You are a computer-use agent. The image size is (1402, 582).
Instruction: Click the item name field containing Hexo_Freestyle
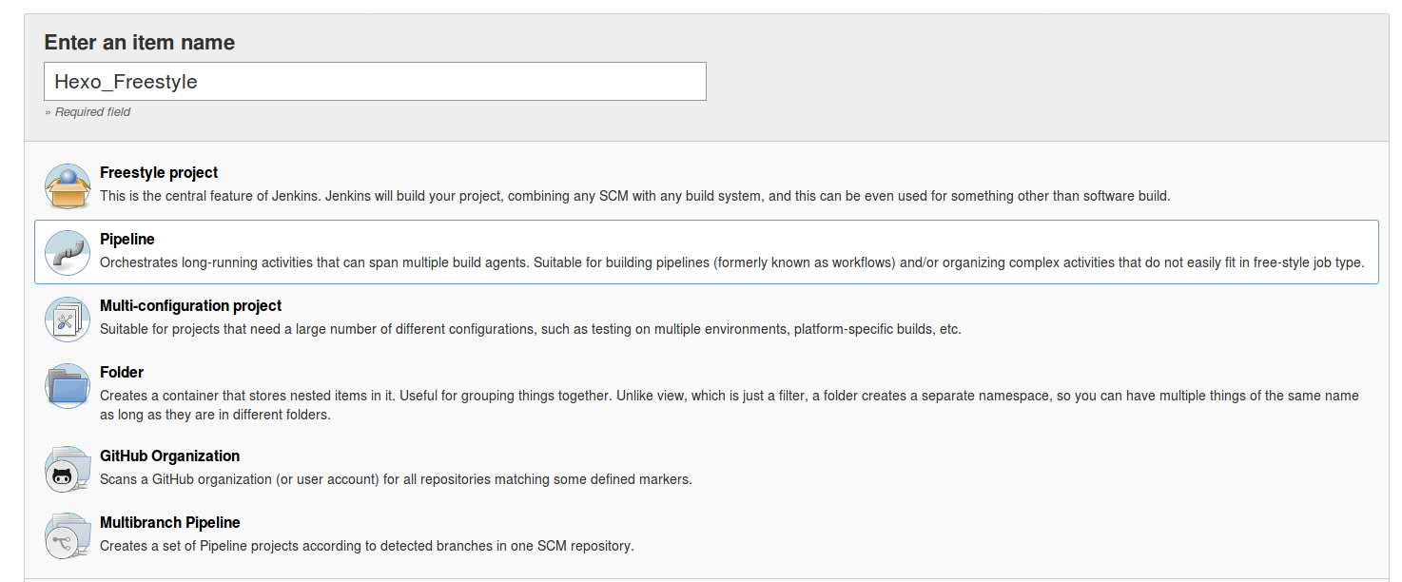pos(375,82)
